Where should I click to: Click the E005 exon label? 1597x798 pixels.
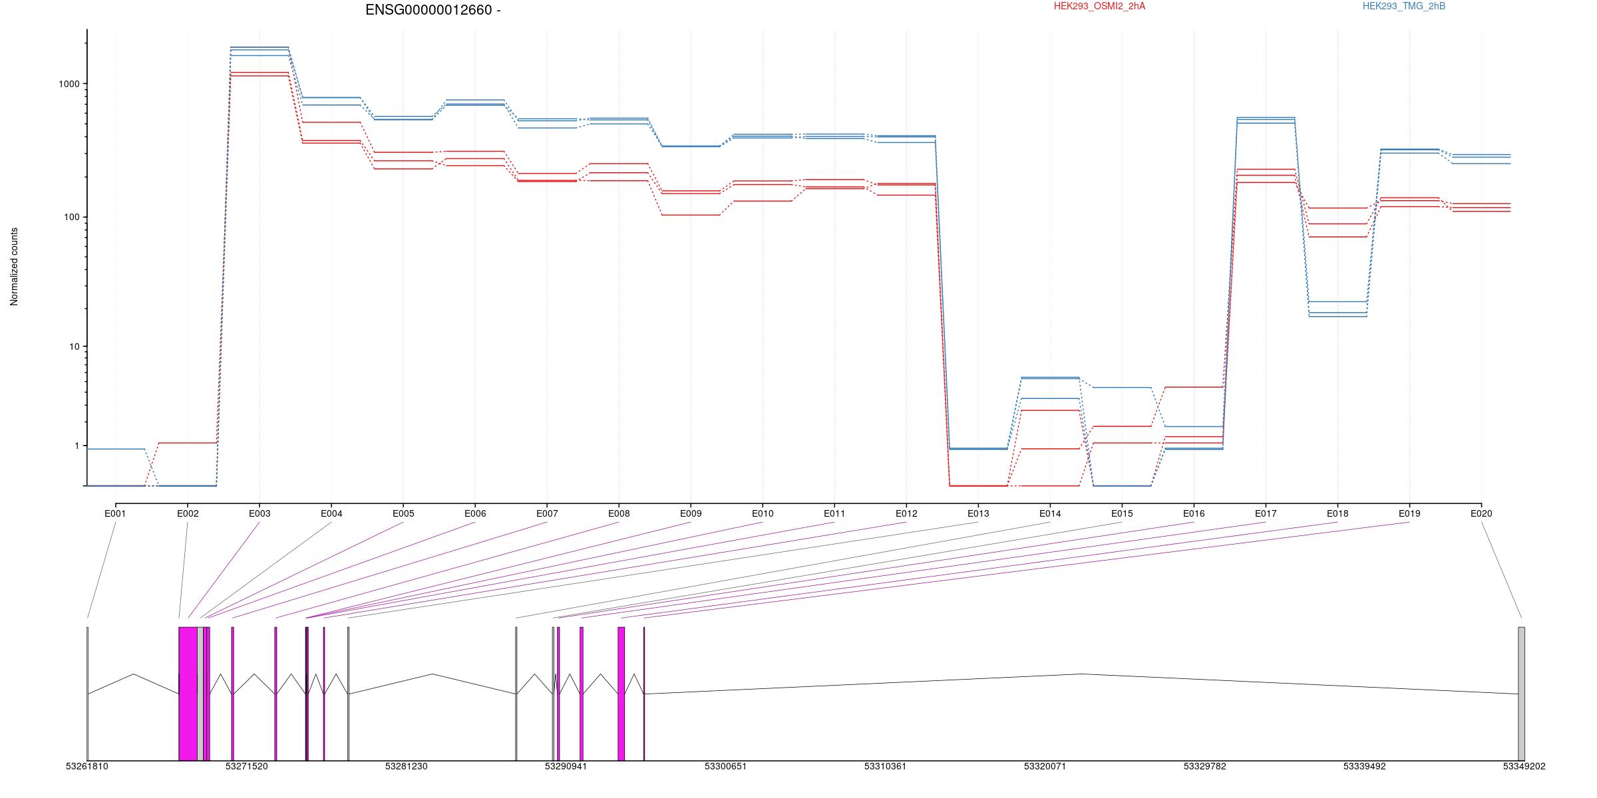[403, 513]
